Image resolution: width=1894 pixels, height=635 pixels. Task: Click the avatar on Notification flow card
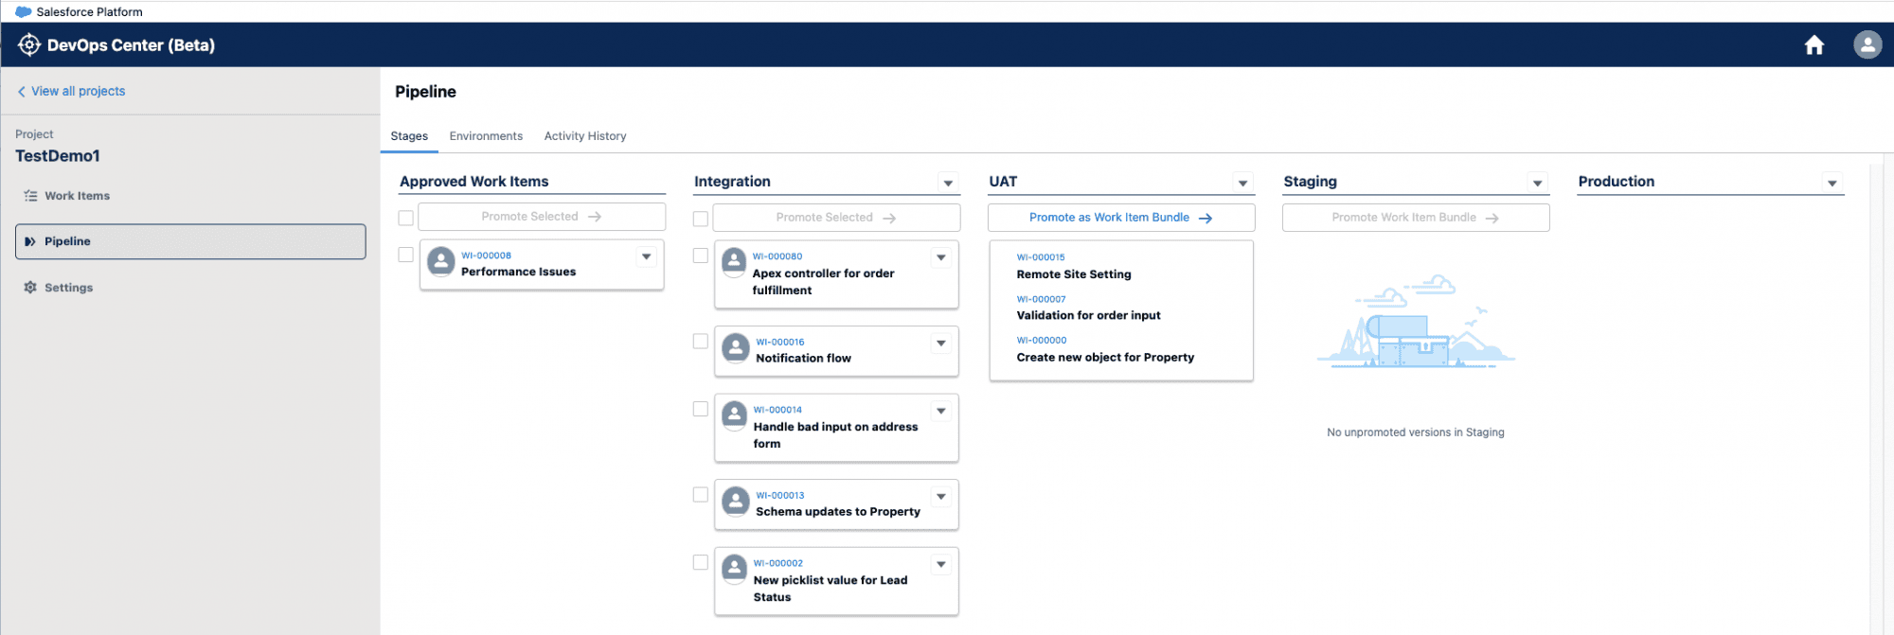click(x=736, y=347)
